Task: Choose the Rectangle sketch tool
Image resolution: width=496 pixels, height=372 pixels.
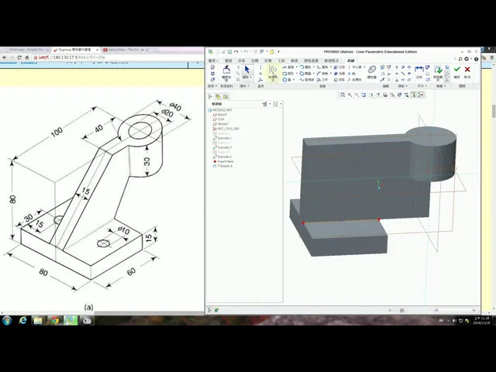Action: (288, 74)
